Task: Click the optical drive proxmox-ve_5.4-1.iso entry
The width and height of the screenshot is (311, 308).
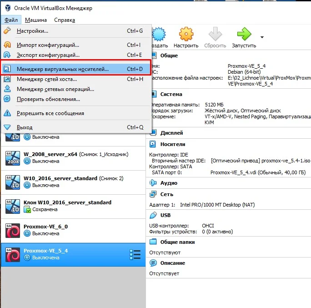Action: click(261, 161)
